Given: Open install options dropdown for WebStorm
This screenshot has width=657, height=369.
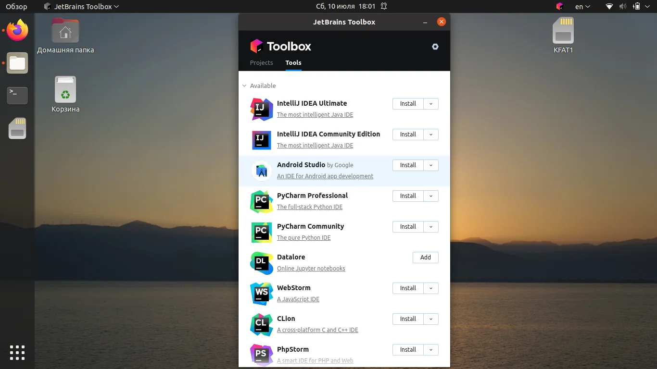Looking at the screenshot, I should pyautogui.click(x=431, y=288).
